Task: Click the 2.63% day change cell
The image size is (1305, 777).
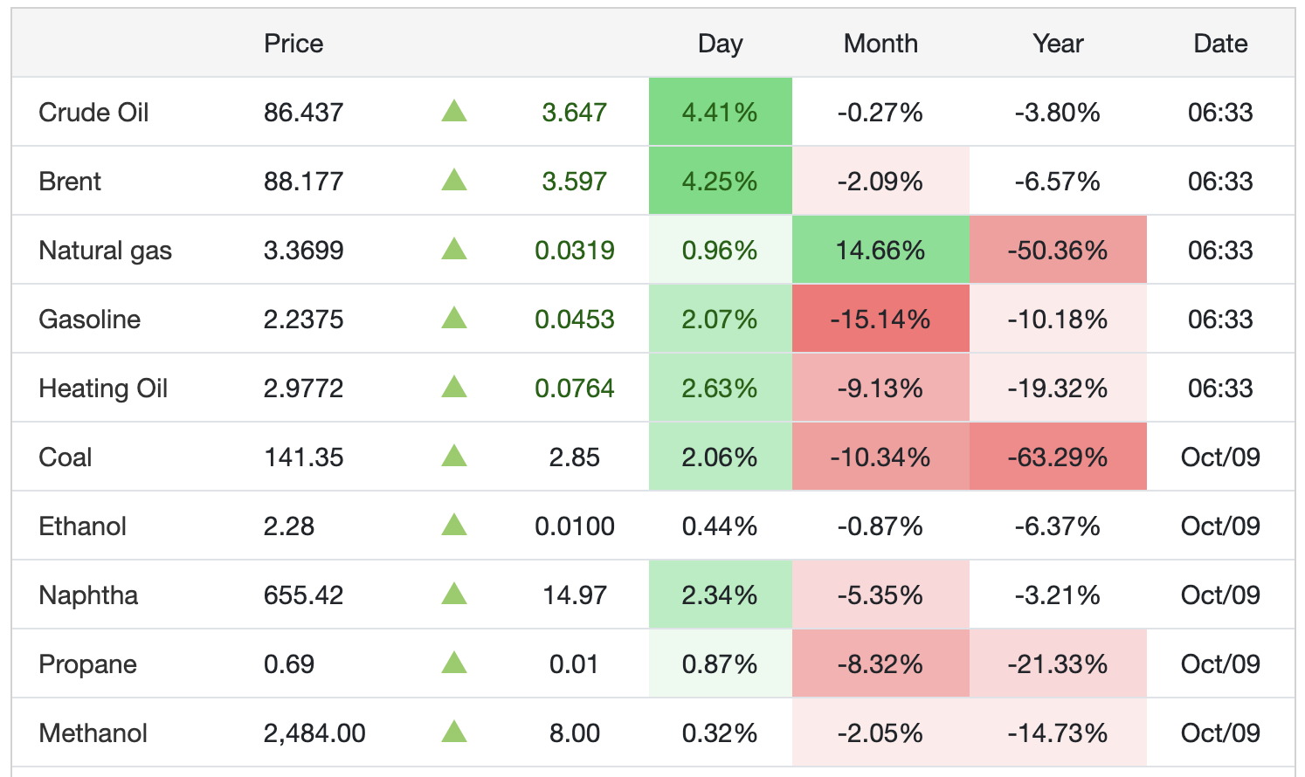Action: (x=721, y=388)
